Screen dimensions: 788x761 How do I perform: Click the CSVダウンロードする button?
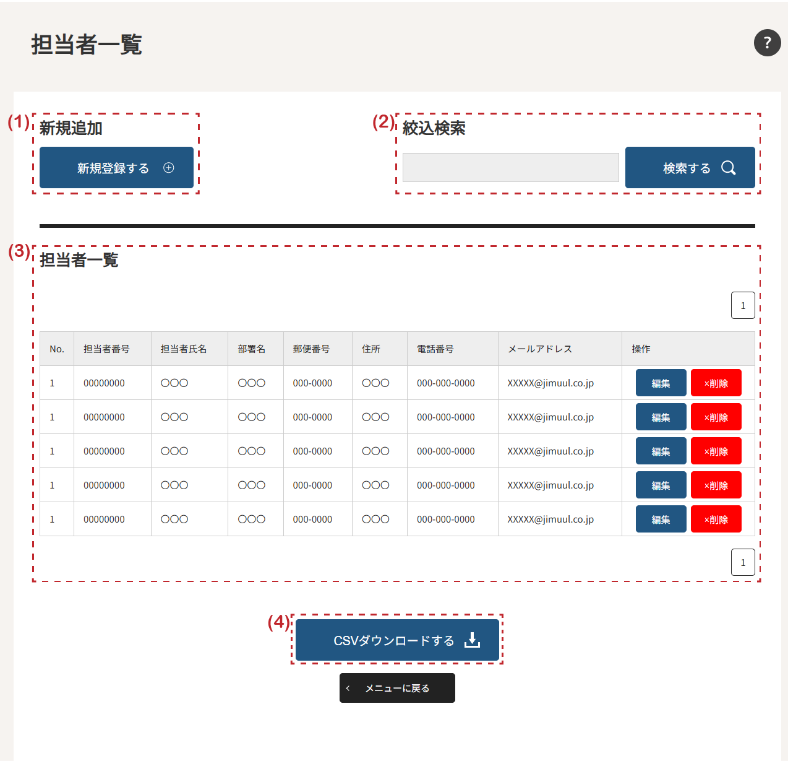[396, 640]
